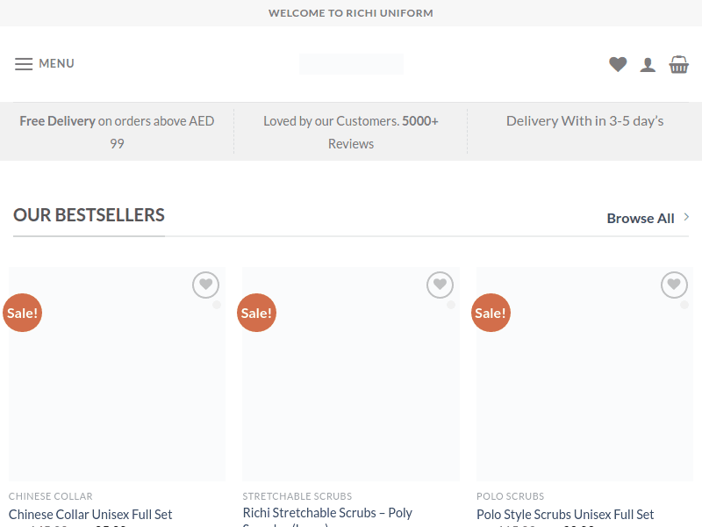
Task: Click Sale badge on Stretchable Scrubs product
Action: (256, 313)
